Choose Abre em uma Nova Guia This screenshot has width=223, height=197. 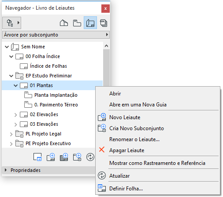[x=138, y=105]
